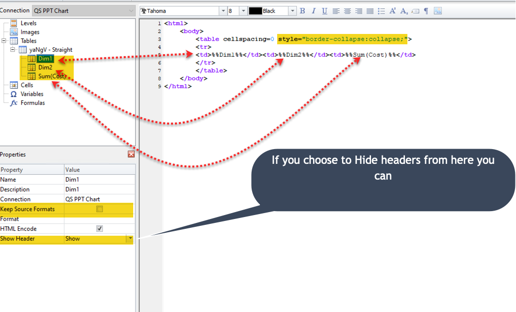
Task: Uncheck the HTML Encode checkbox
Action: pyautogui.click(x=100, y=229)
